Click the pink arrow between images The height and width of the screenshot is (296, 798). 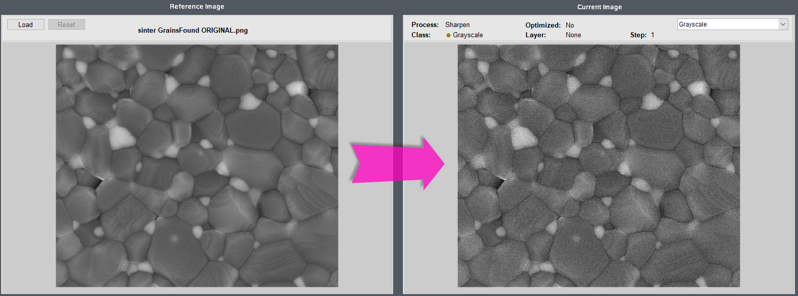click(398, 163)
